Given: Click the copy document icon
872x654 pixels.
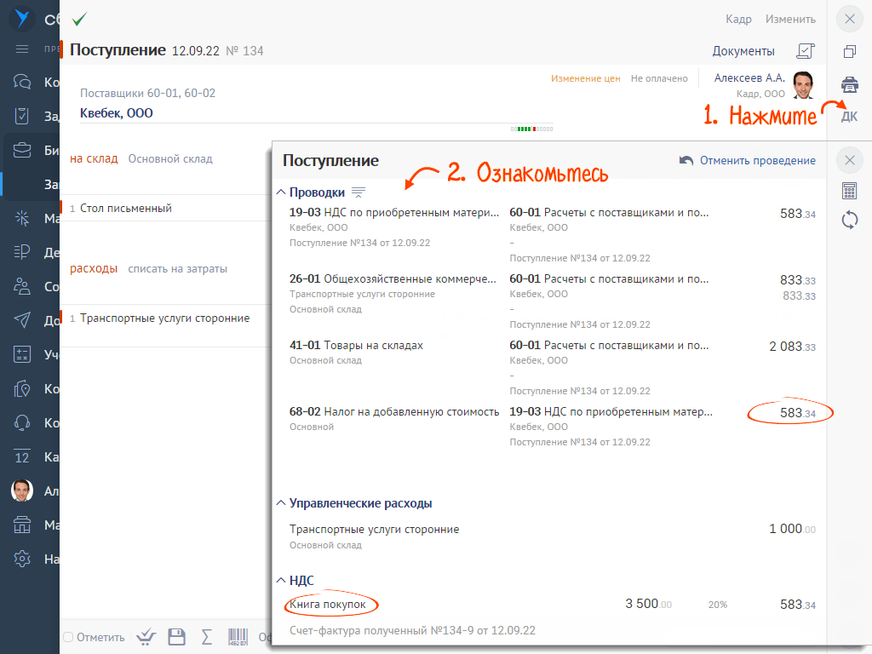Looking at the screenshot, I should click(849, 52).
